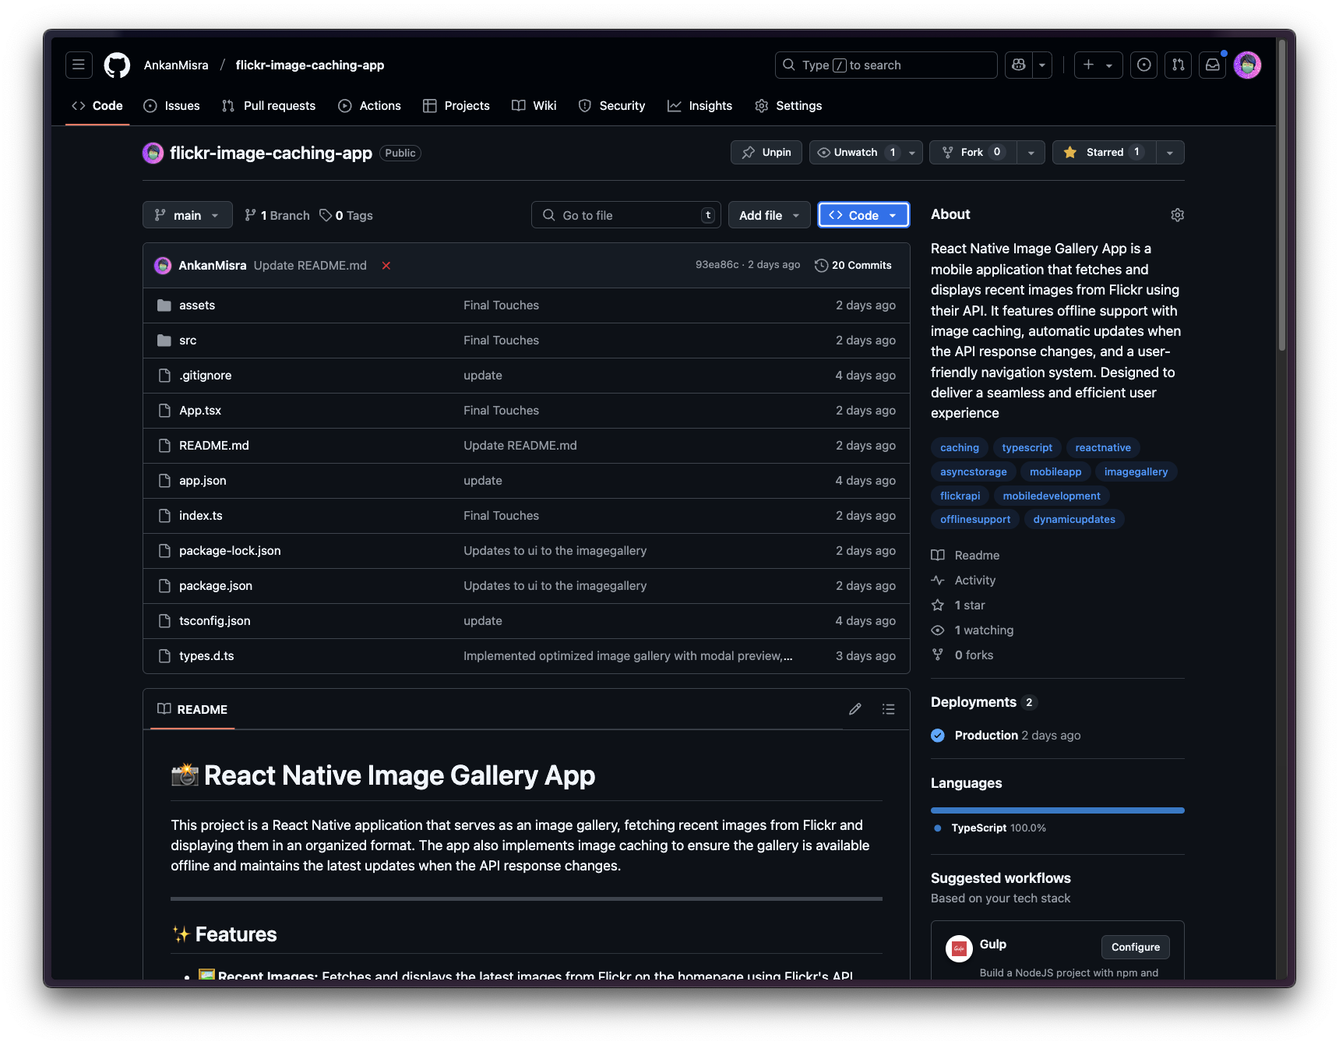Click the Production deployment check icon
This screenshot has height=1045, width=1339.
click(x=938, y=735)
